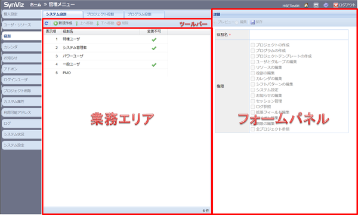
Task: Click the red X ログアウト icon
Action: click(x=335, y=5)
